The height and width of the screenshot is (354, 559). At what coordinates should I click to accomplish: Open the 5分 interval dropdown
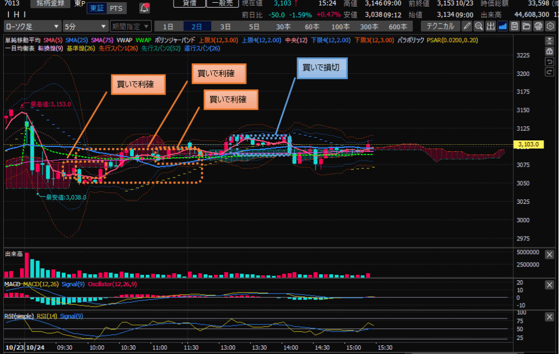tap(86, 26)
